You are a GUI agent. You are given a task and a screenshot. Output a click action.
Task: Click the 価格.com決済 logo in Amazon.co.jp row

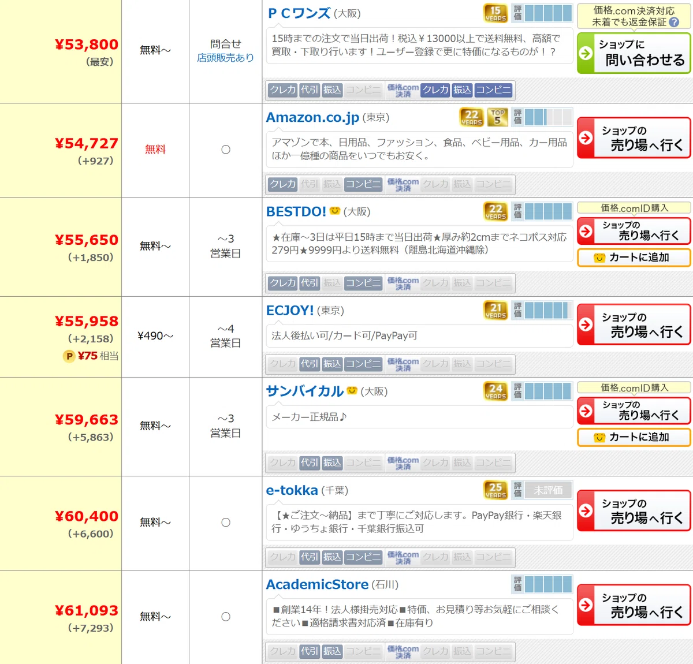pos(403,184)
